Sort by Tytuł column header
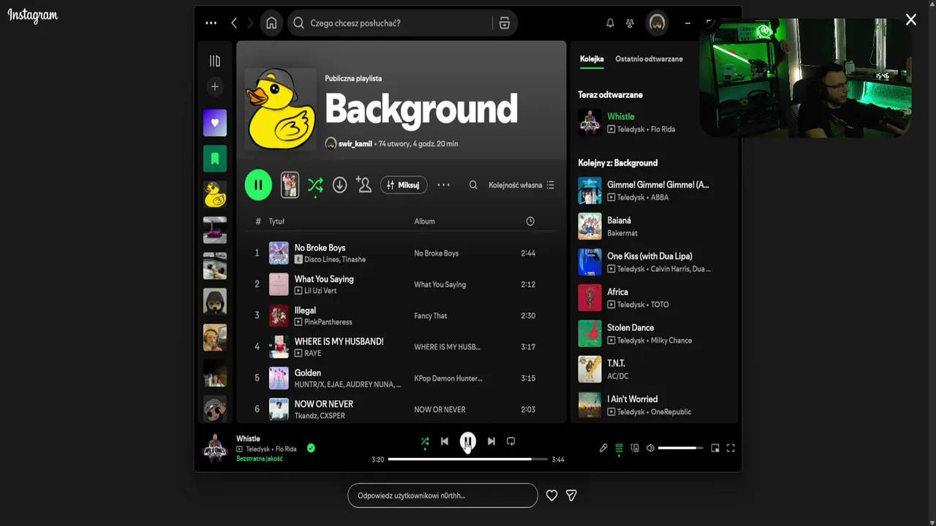The image size is (936, 526). tap(276, 221)
